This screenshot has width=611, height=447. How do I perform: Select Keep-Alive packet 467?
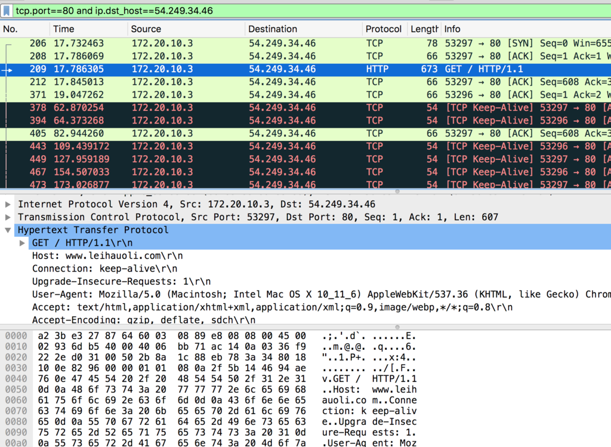pos(305,172)
